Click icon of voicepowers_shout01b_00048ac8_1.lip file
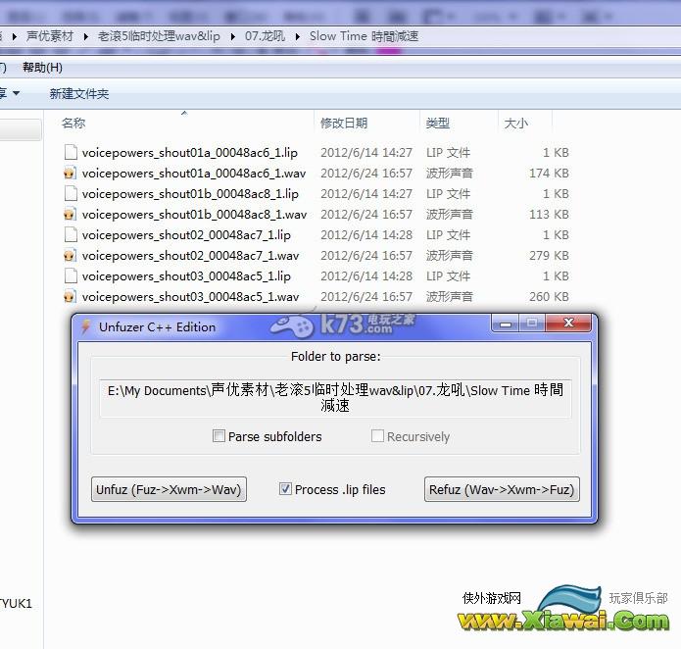 71,194
